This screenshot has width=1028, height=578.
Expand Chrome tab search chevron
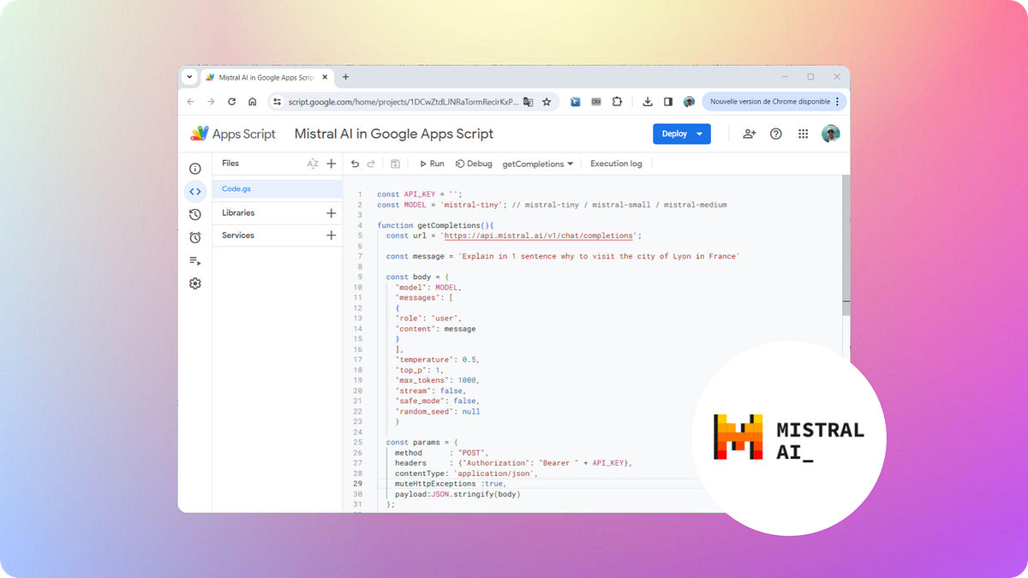[x=190, y=77]
